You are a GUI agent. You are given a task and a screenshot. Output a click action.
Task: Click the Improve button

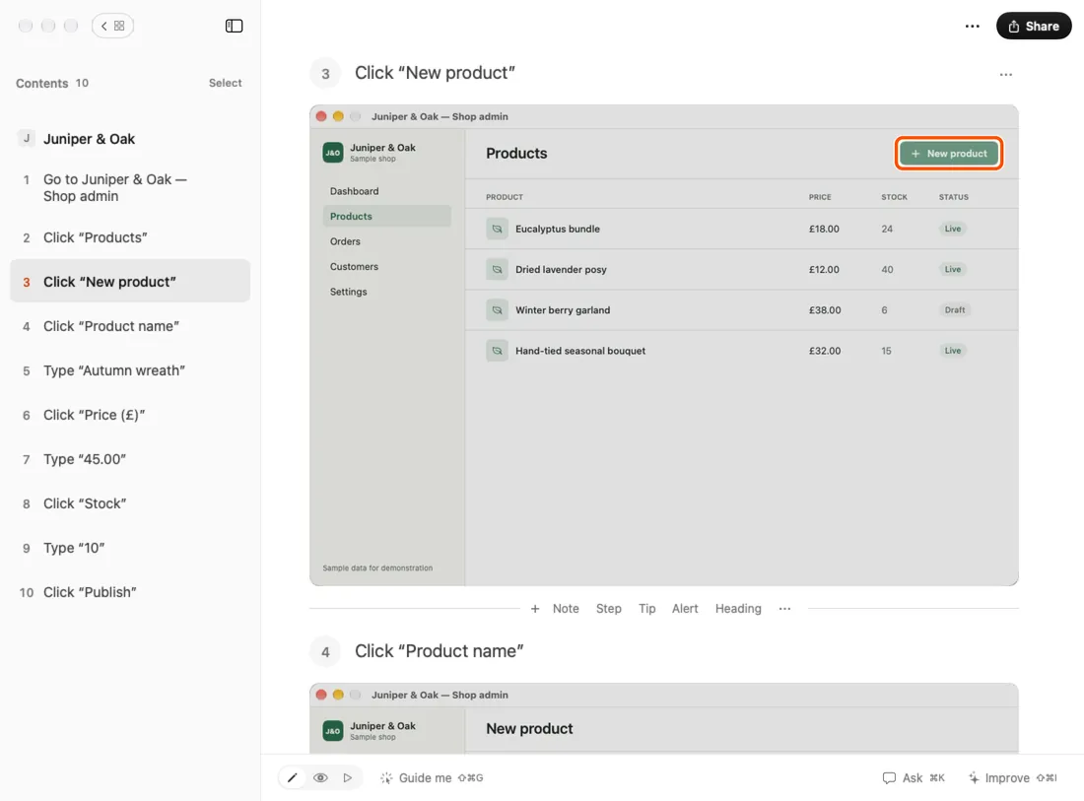point(1012,777)
